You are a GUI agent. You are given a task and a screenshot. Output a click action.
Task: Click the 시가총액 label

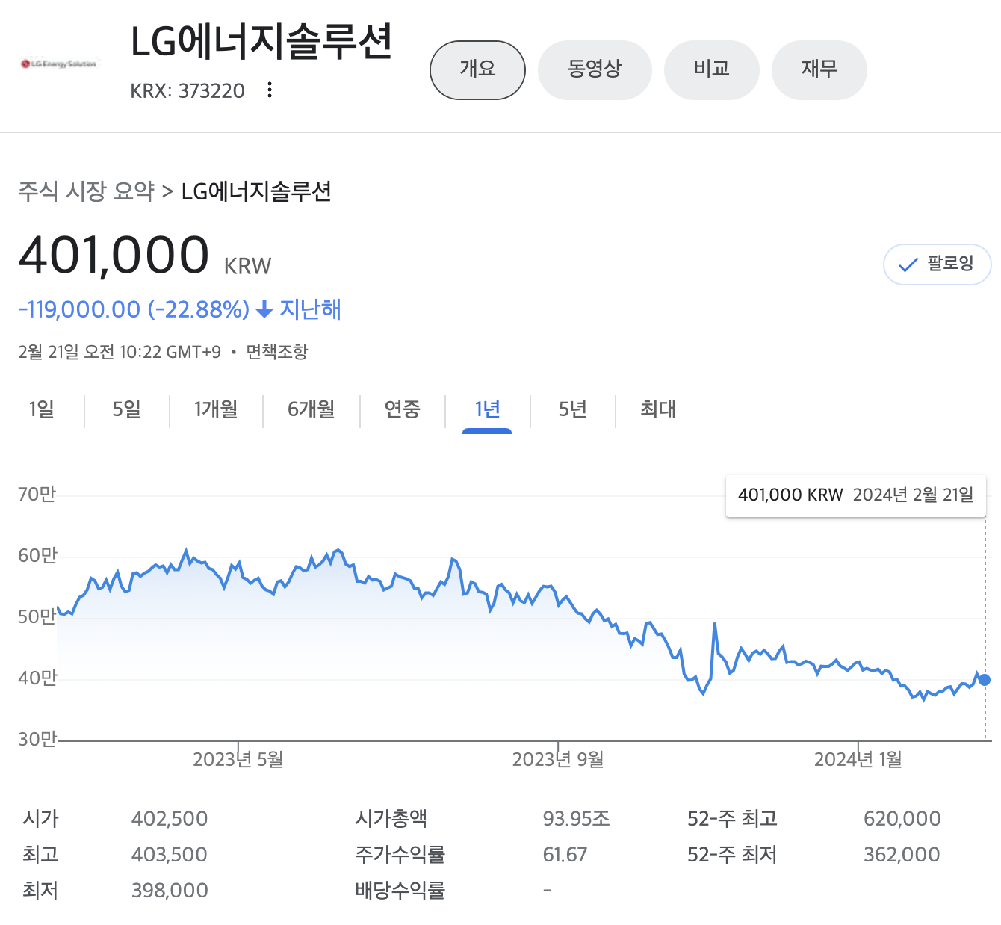click(x=391, y=819)
